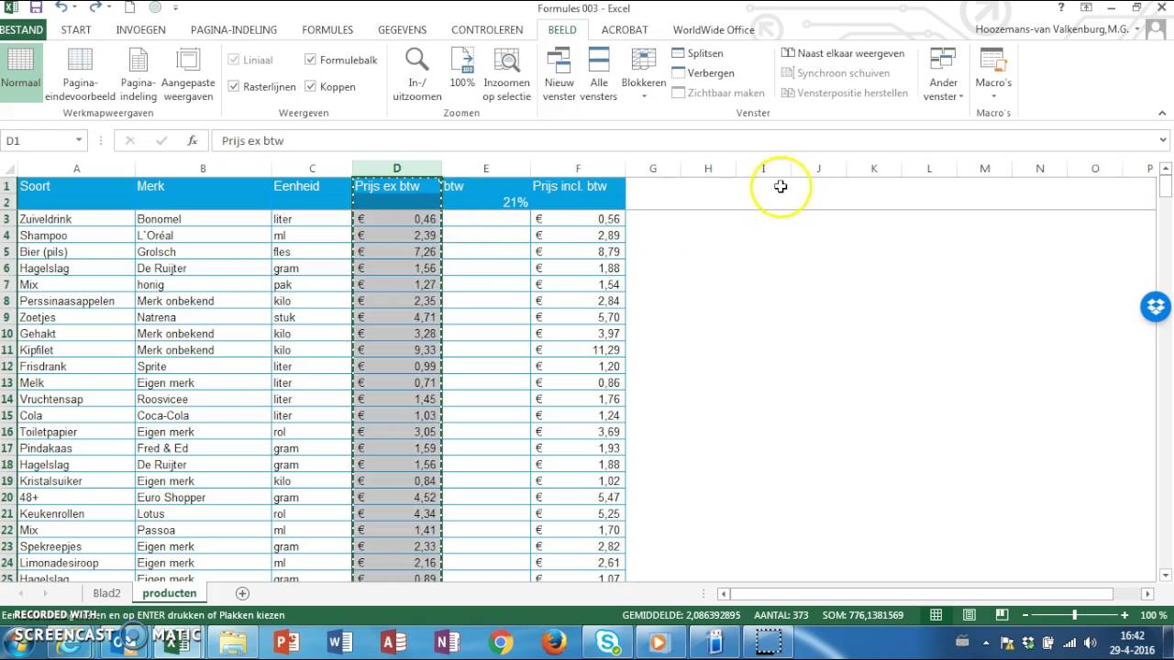
Task: Open Ander venster dropdown
Action: (x=943, y=73)
